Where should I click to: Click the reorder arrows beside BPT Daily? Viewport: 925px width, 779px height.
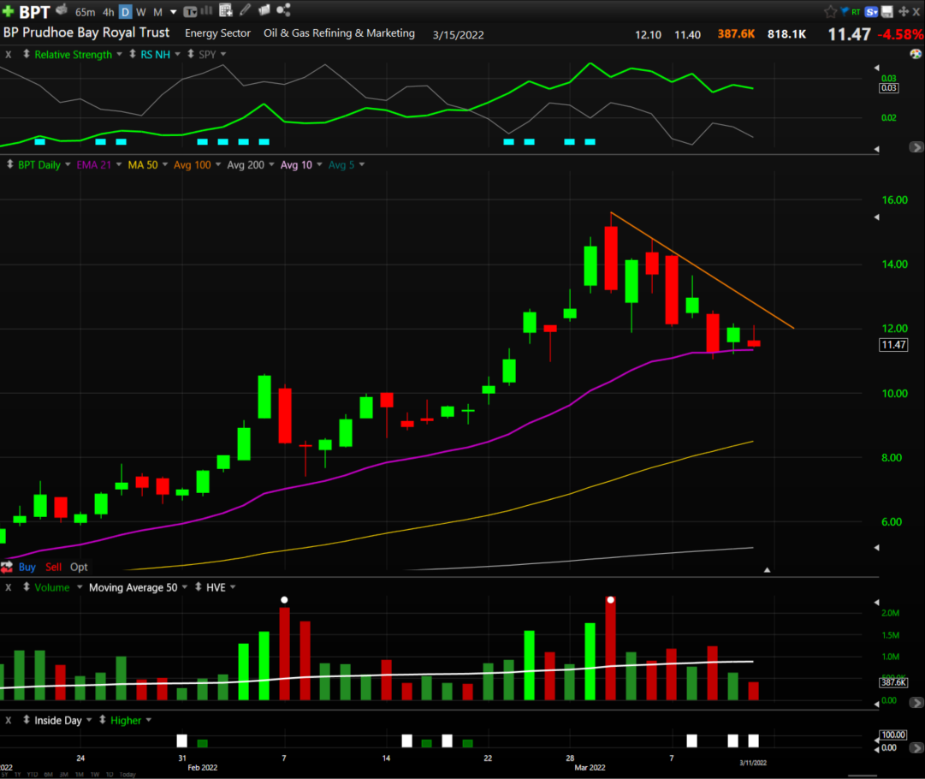10,164
